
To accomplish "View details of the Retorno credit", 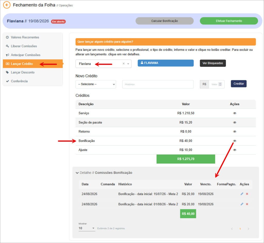I will point(235,132).
